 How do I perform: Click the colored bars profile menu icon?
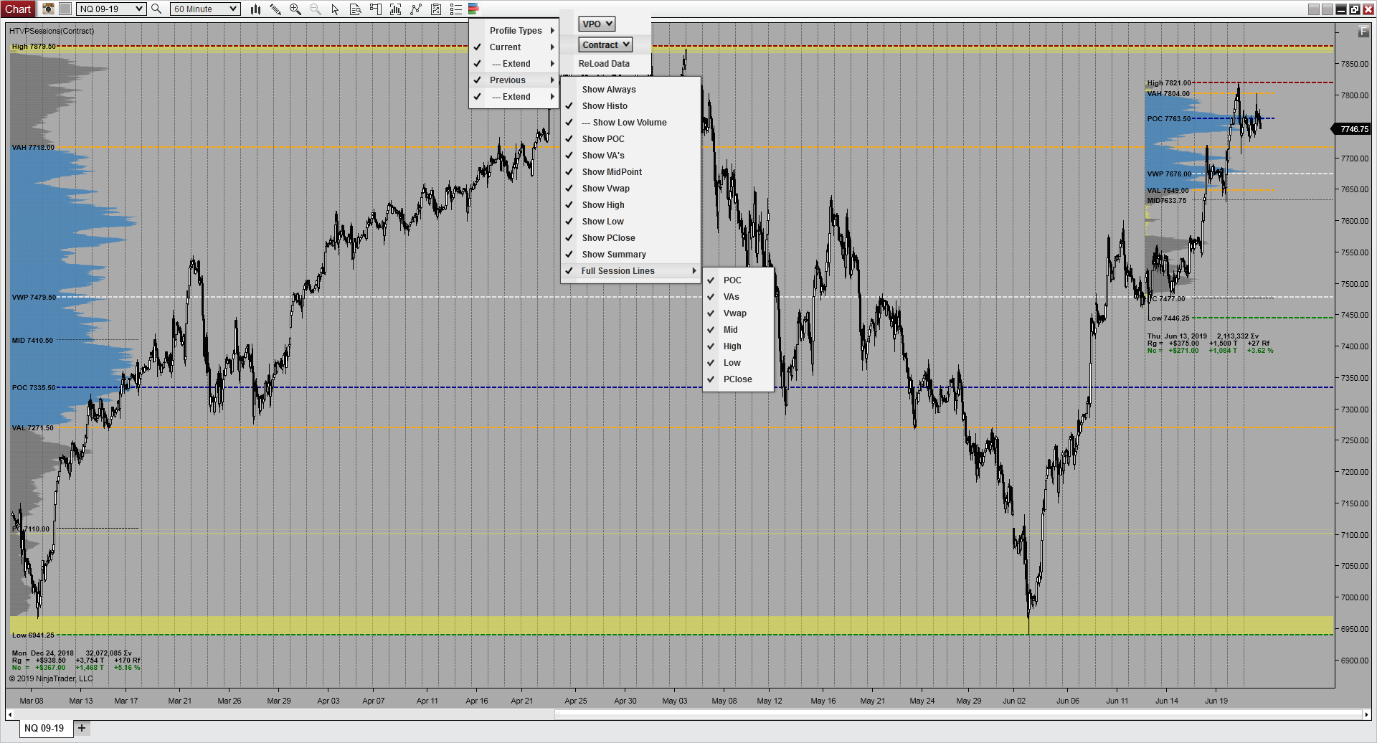473,9
